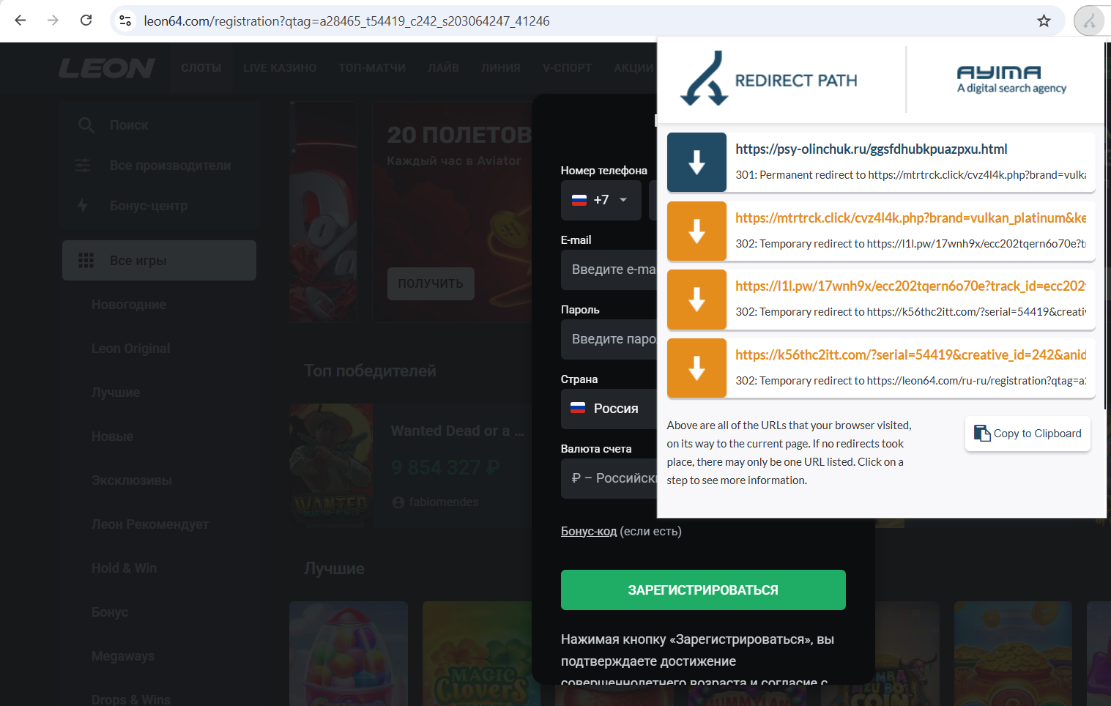Click the LEON logo
Screen dimensions: 1111x706
point(107,68)
